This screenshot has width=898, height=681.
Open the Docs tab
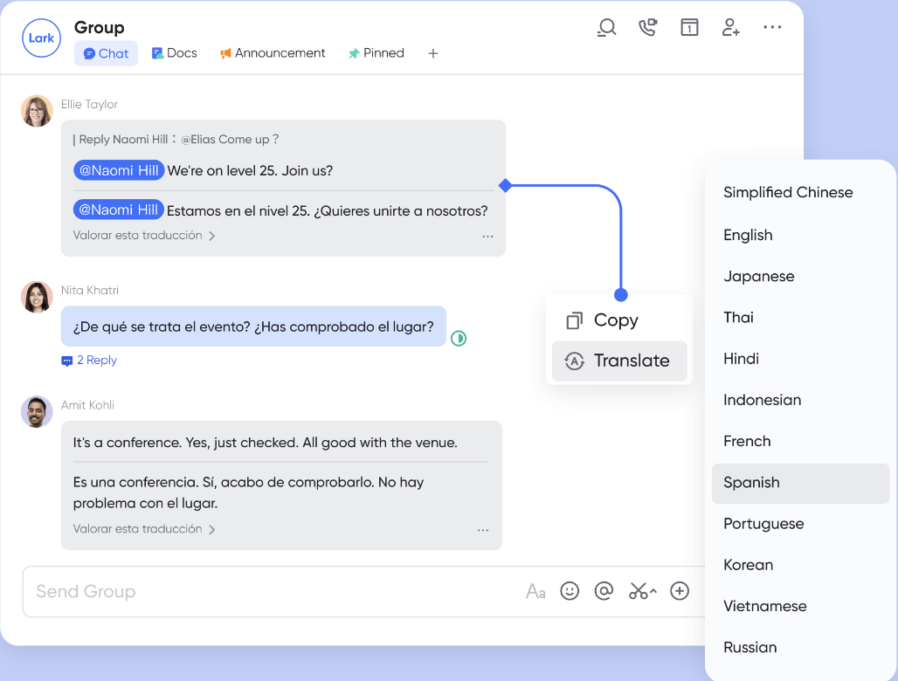(x=174, y=53)
